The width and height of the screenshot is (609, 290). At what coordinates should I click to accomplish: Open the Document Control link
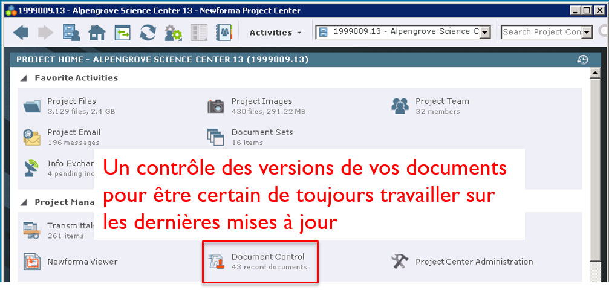[268, 257]
